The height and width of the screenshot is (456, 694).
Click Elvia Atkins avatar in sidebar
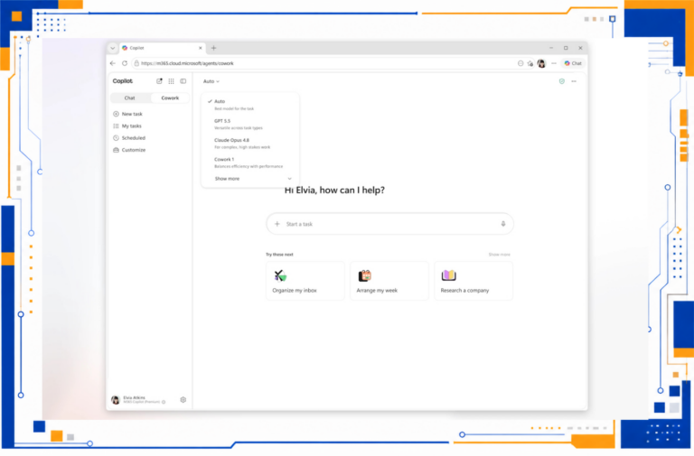[x=116, y=400]
